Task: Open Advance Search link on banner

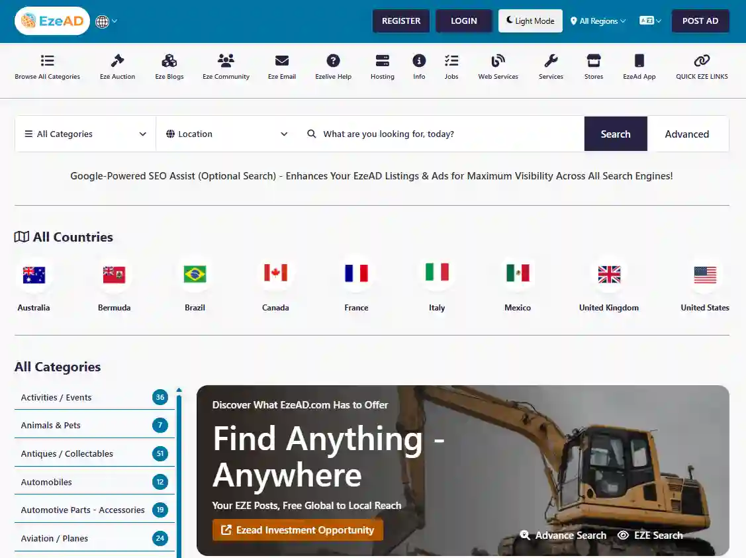Action: coord(563,535)
